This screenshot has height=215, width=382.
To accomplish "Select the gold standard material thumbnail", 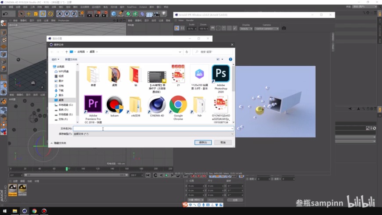I will pyautogui.click(x=22, y=190).
